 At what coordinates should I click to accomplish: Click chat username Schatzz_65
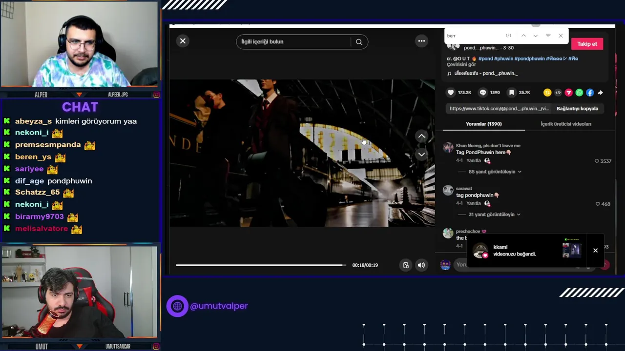(37, 193)
